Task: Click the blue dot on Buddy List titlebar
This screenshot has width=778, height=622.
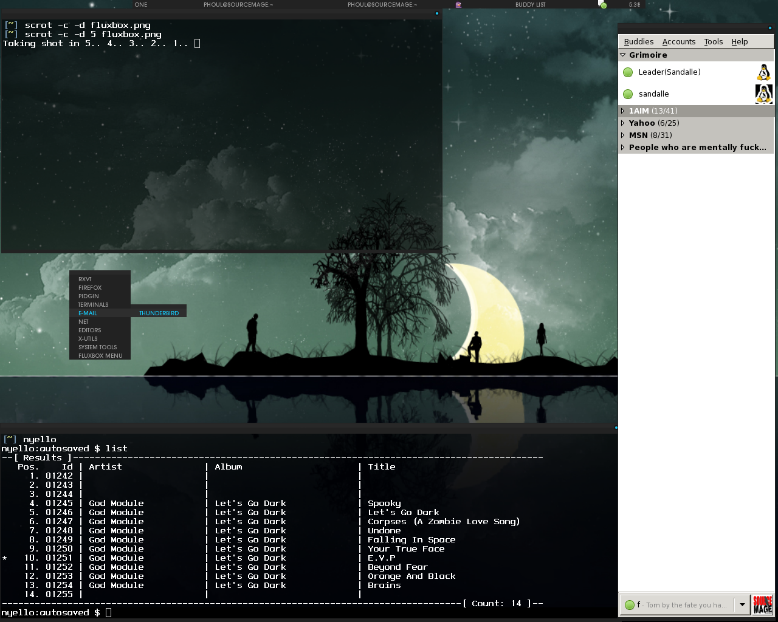Action: point(770,27)
